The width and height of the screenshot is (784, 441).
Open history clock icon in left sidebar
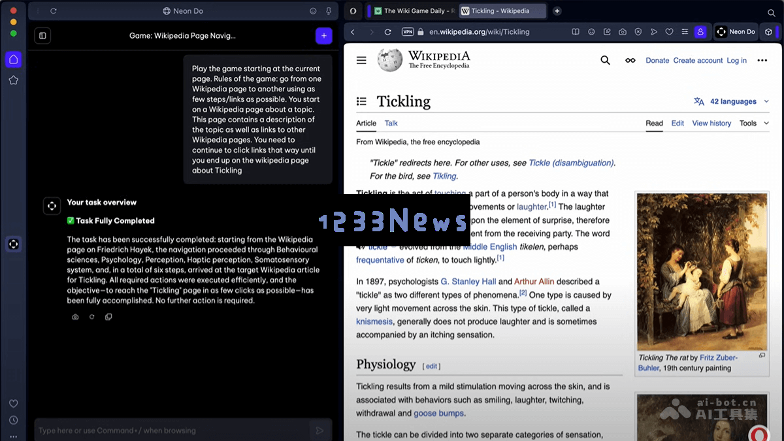[x=13, y=420]
